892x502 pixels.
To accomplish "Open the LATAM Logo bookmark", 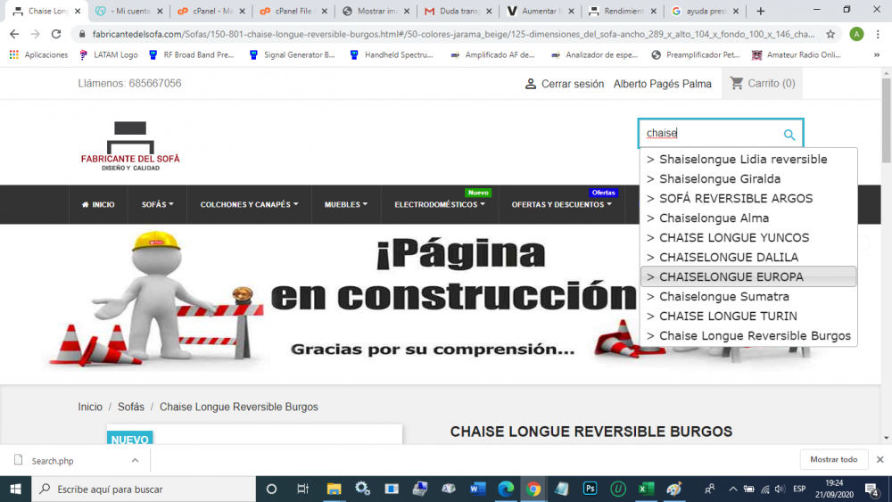I will point(108,54).
